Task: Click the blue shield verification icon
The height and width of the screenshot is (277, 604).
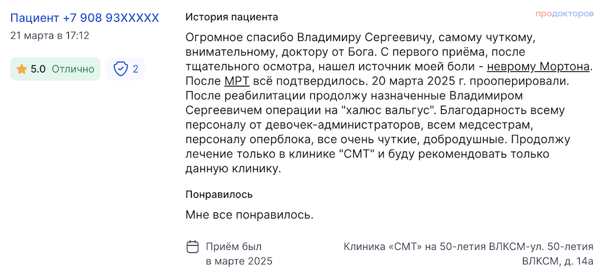Action: coord(121,69)
